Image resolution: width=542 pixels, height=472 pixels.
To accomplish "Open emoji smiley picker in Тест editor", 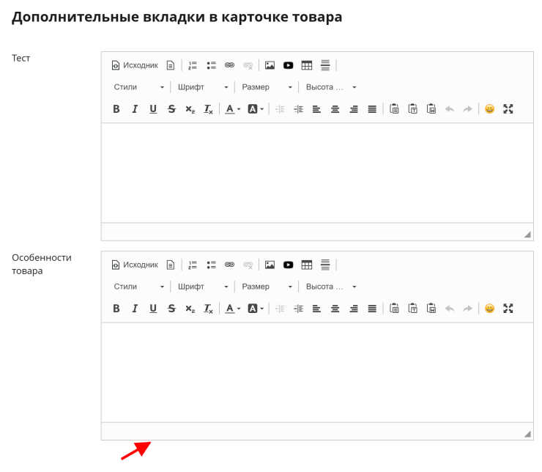I will pos(490,109).
